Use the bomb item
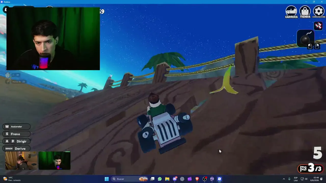Viewport: 326px width, 183px height. (x=305, y=38)
